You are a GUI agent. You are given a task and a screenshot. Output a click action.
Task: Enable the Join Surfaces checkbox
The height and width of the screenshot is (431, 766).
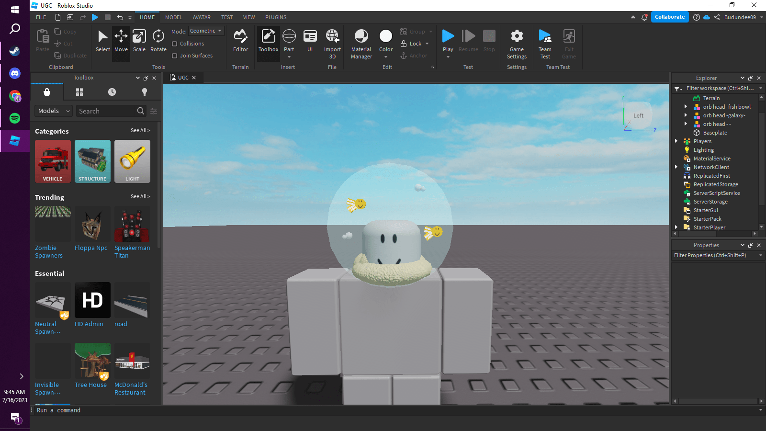pyautogui.click(x=175, y=56)
